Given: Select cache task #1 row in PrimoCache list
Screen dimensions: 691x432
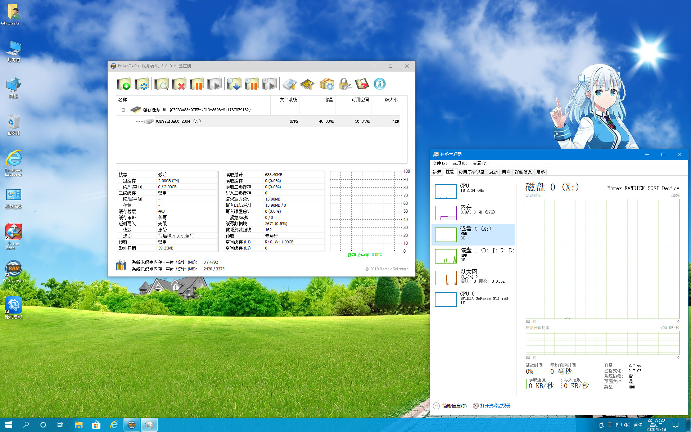Looking at the screenshot, I should [x=258, y=110].
